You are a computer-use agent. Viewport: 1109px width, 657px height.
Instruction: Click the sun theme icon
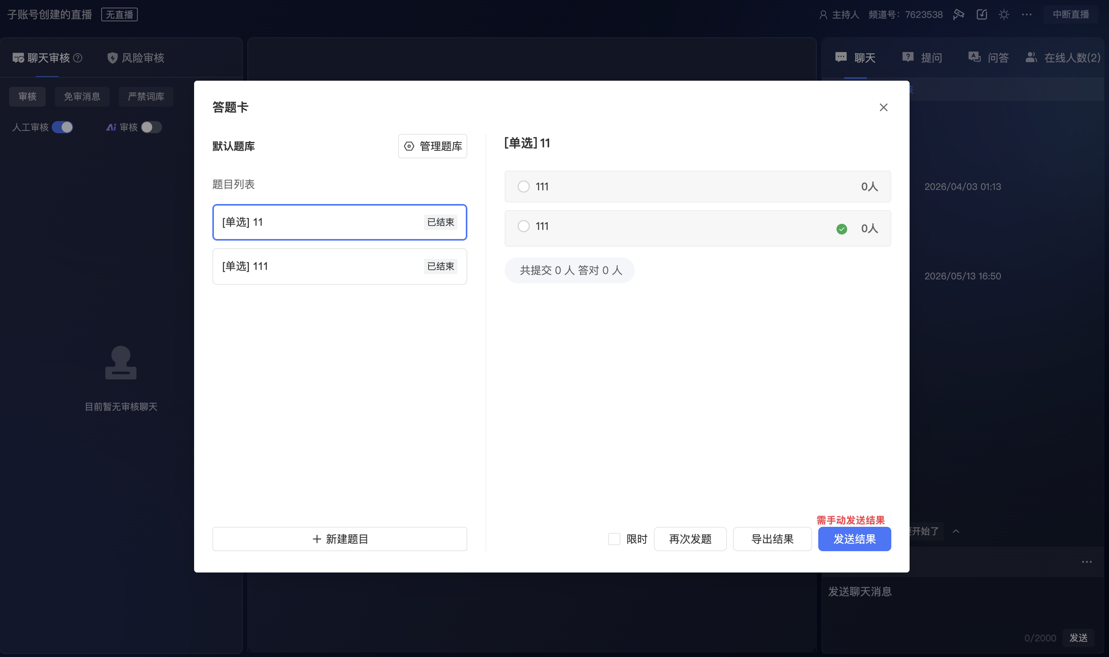click(1004, 14)
